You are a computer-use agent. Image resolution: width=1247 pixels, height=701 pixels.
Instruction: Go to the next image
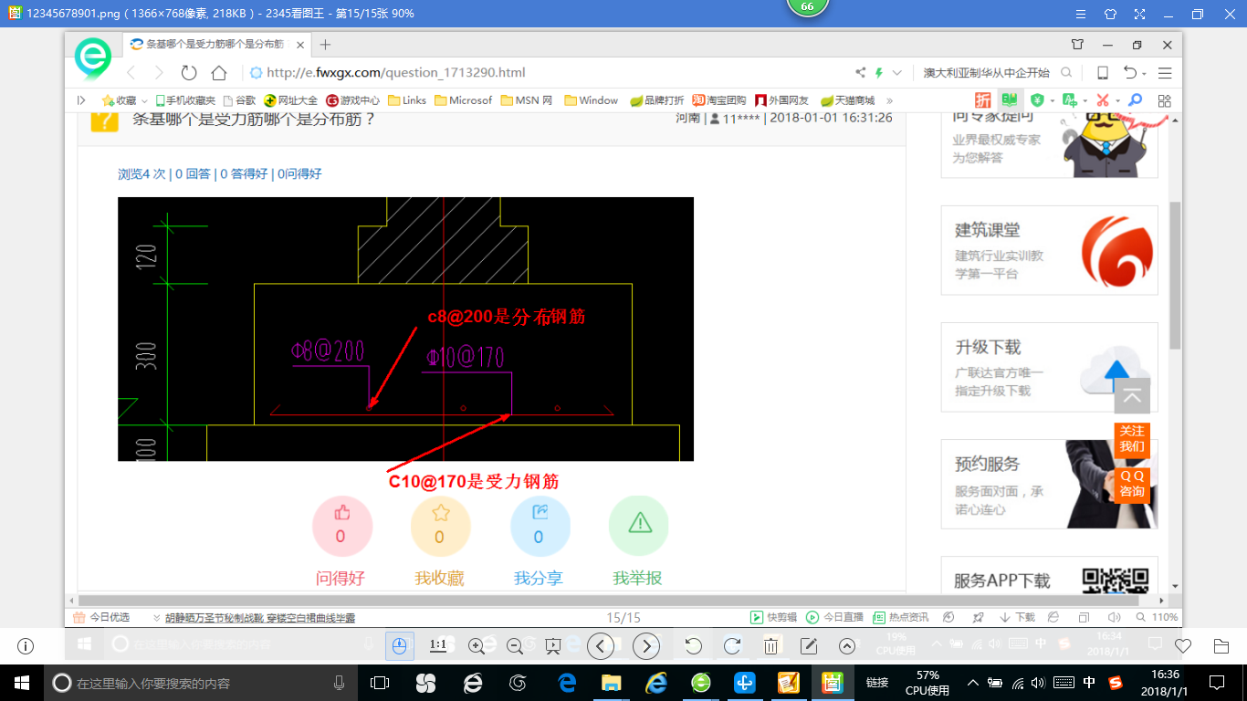(x=646, y=646)
